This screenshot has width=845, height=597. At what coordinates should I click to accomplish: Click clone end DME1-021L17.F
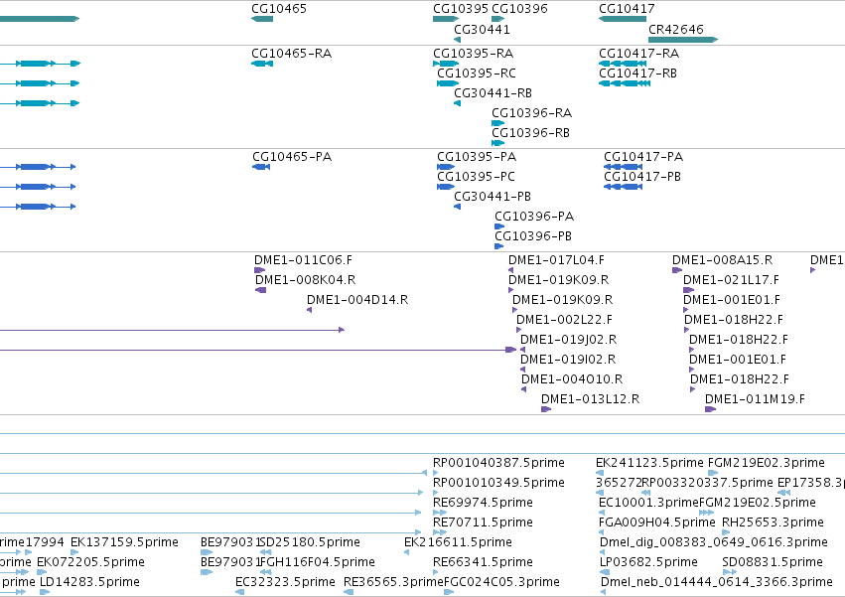coord(731,280)
